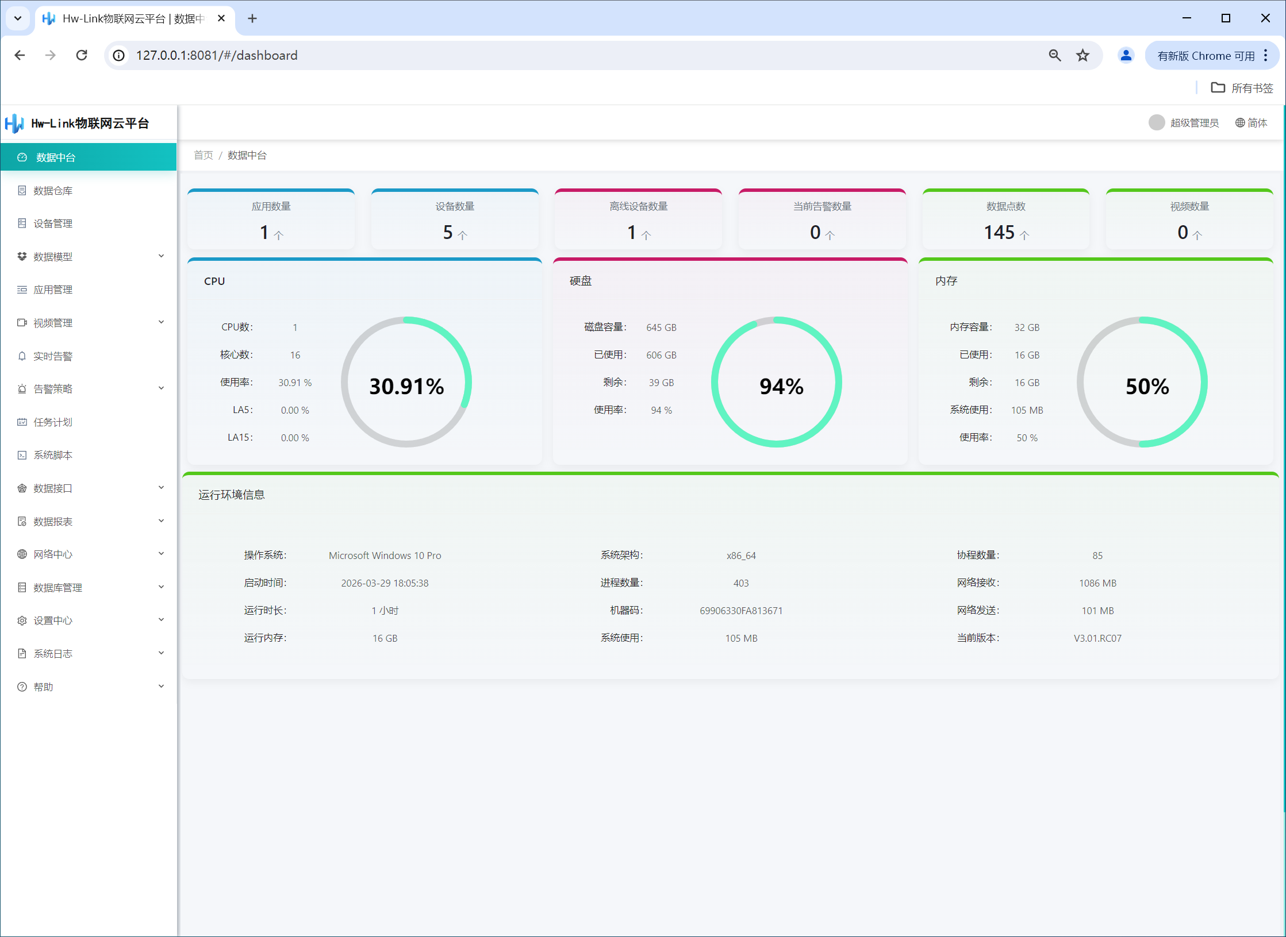Expand the 网络中心 menu chevron

[162, 554]
